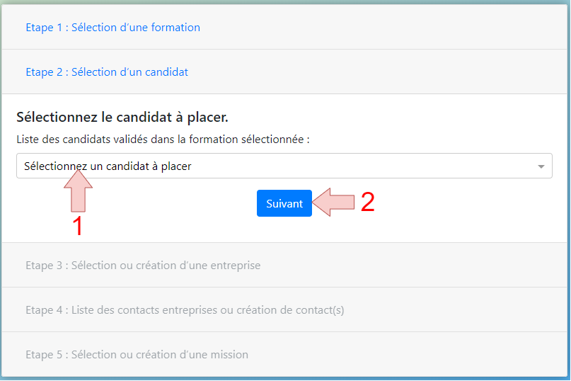Click the red number 1 annotation
The width and height of the screenshot is (571, 381).
78,226
